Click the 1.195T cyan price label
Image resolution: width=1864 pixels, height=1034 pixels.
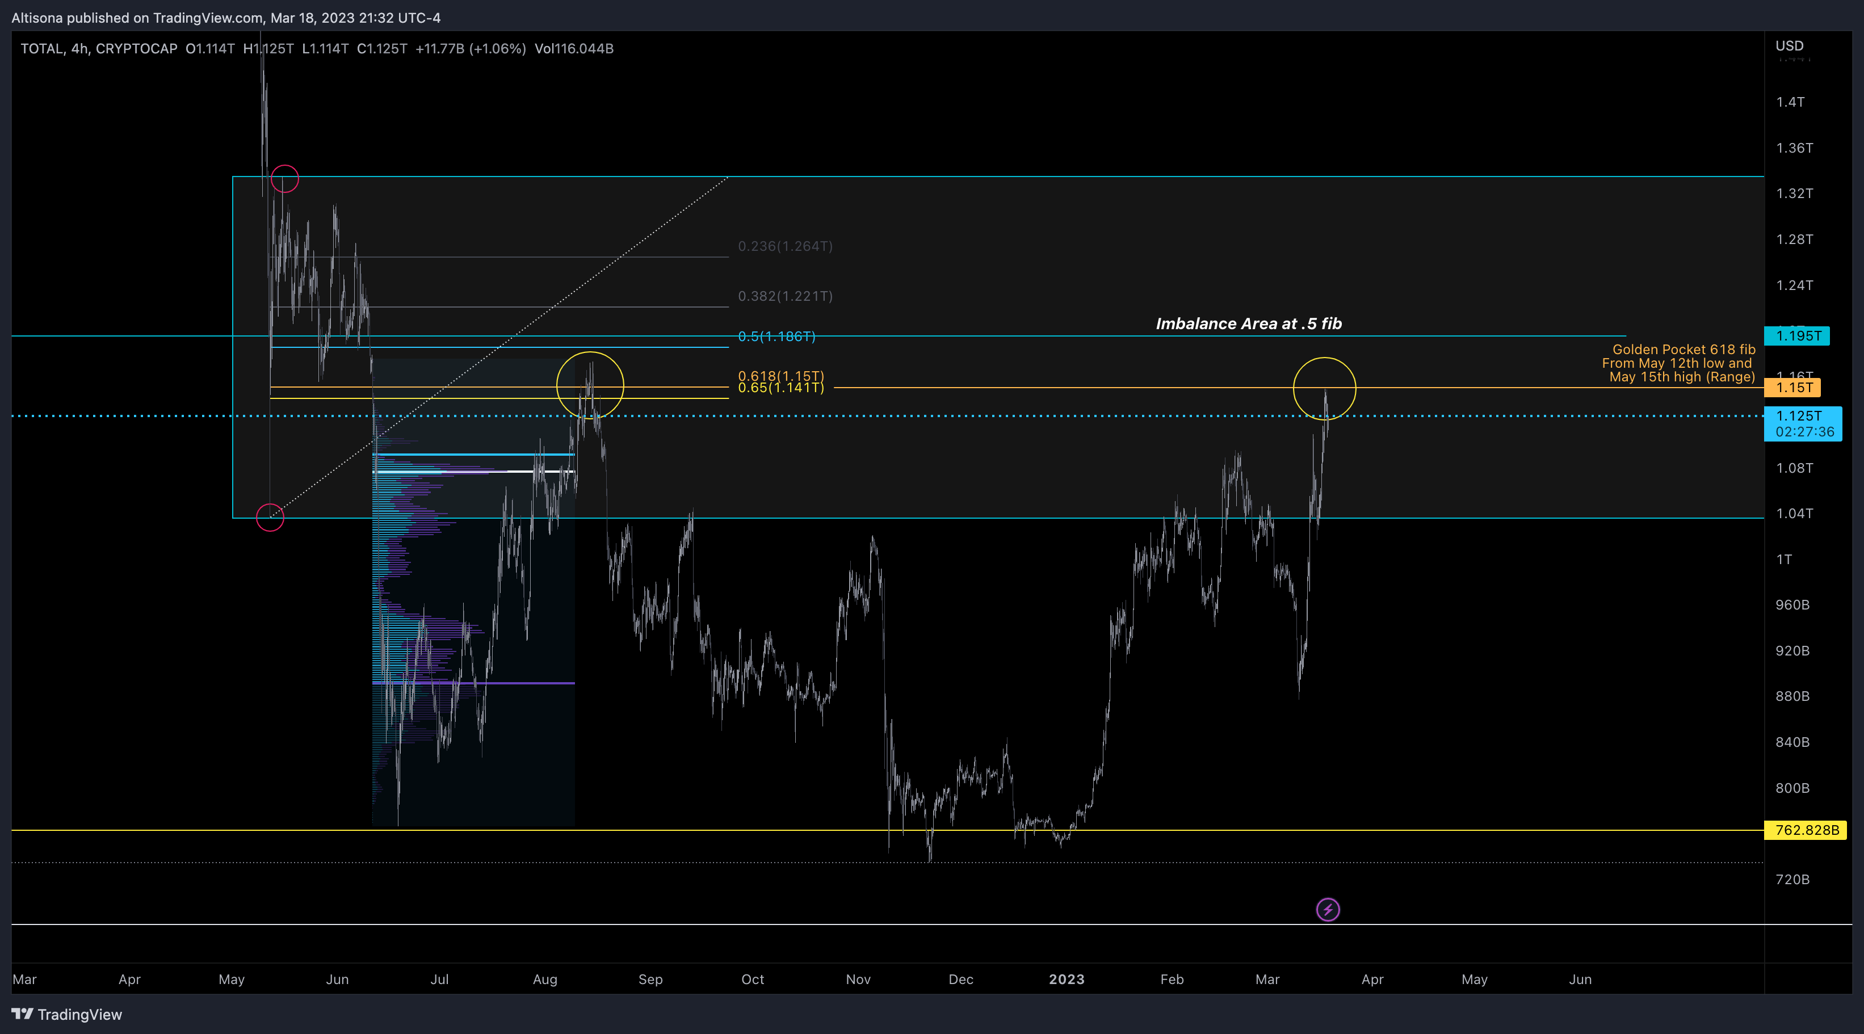(x=1798, y=336)
